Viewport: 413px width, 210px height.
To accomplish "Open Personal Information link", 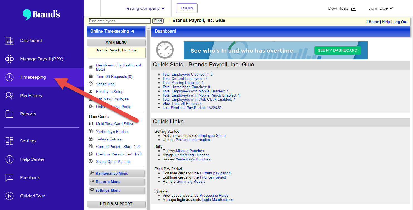I will coord(193,140).
